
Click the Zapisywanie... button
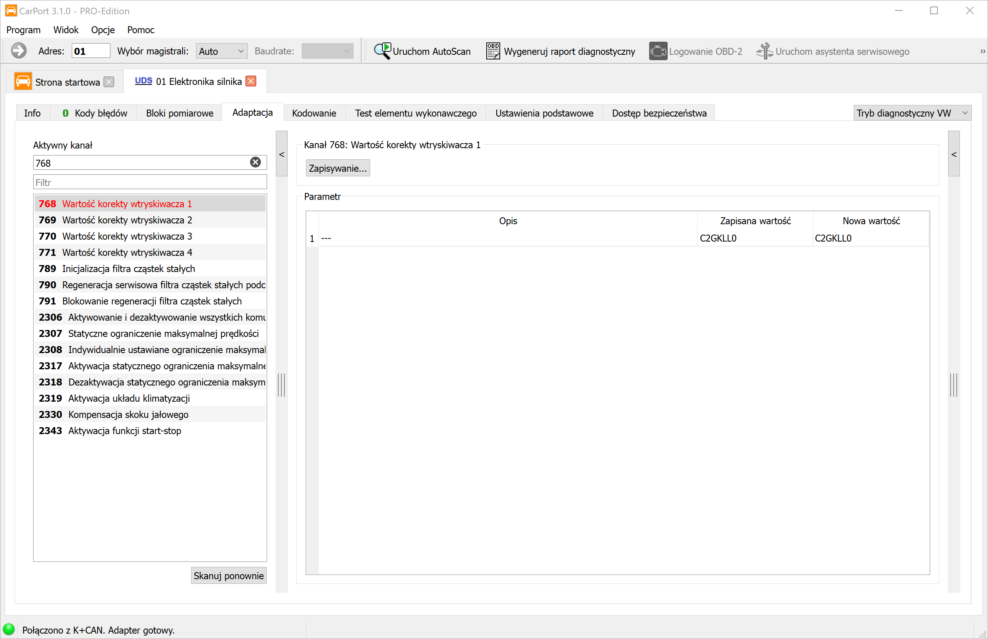tap(338, 168)
